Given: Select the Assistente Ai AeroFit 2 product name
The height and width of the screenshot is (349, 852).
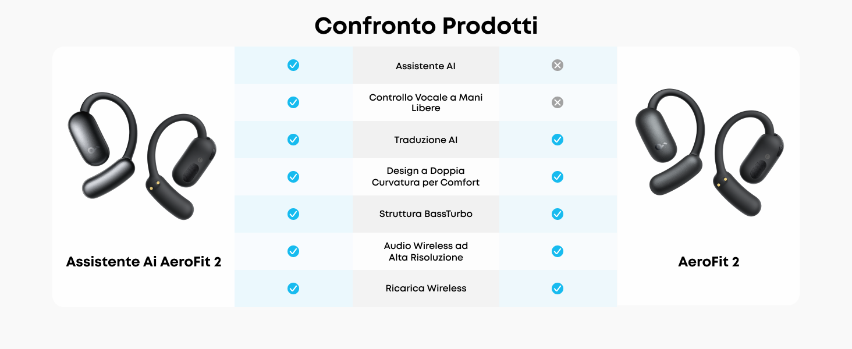Looking at the screenshot, I should (x=144, y=262).
